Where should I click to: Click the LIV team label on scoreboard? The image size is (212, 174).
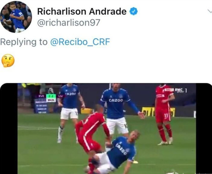point(60,96)
